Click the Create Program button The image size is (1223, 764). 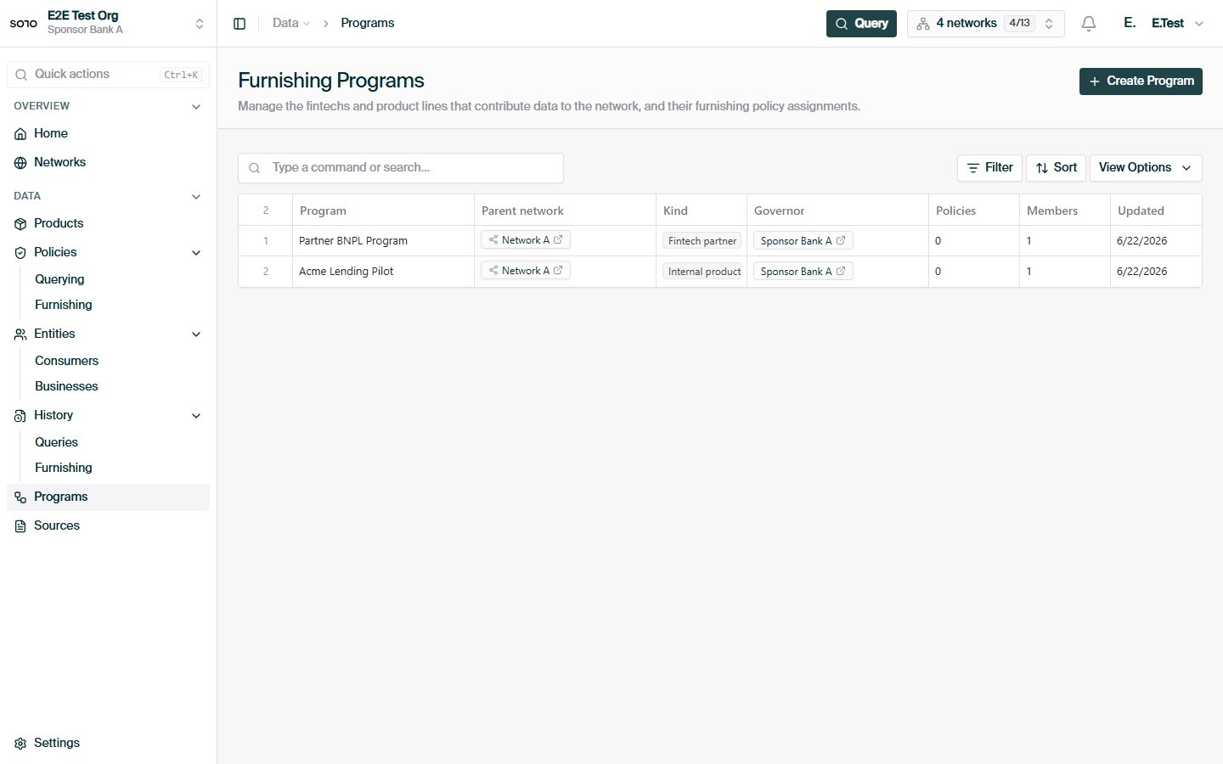click(1141, 81)
